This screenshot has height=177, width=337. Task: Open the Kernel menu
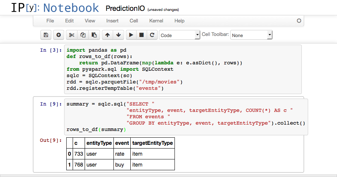tap(156, 21)
